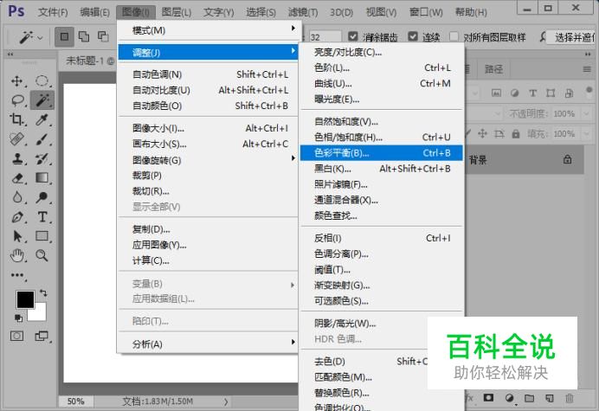Open the three-dots edit toolbar button
The height and width of the screenshot is (411, 599).
coord(17,275)
